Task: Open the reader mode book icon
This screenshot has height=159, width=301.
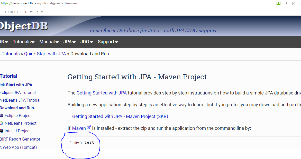Action: (x=278, y=3)
